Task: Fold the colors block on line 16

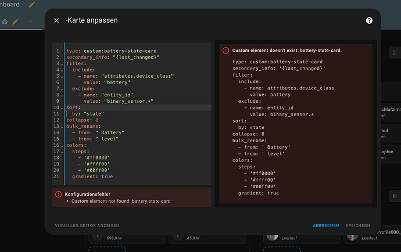Action: 62,146
